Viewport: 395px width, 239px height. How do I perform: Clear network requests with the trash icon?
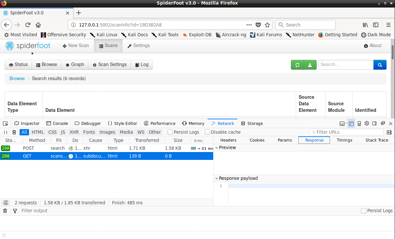click(x=14, y=132)
